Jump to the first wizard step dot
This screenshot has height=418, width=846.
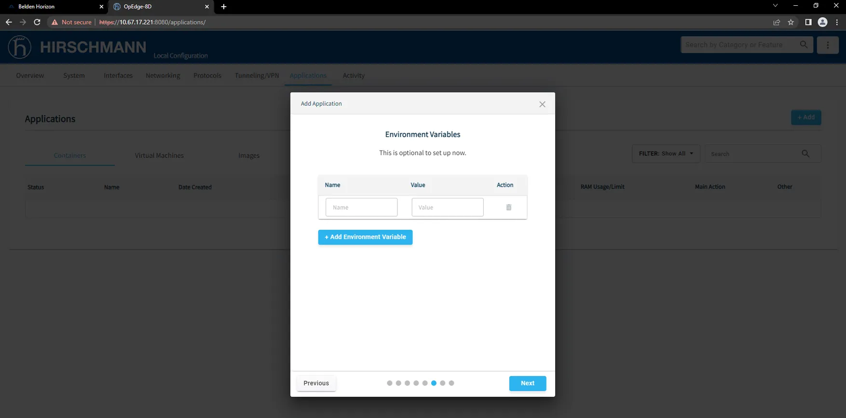[x=390, y=383]
